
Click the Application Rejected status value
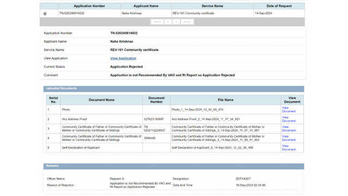pos(126,67)
